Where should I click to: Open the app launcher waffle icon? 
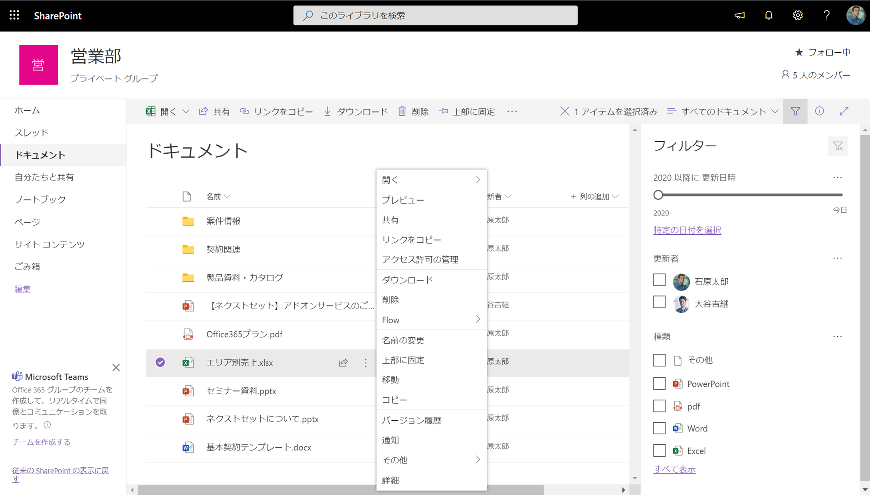[x=14, y=15]
